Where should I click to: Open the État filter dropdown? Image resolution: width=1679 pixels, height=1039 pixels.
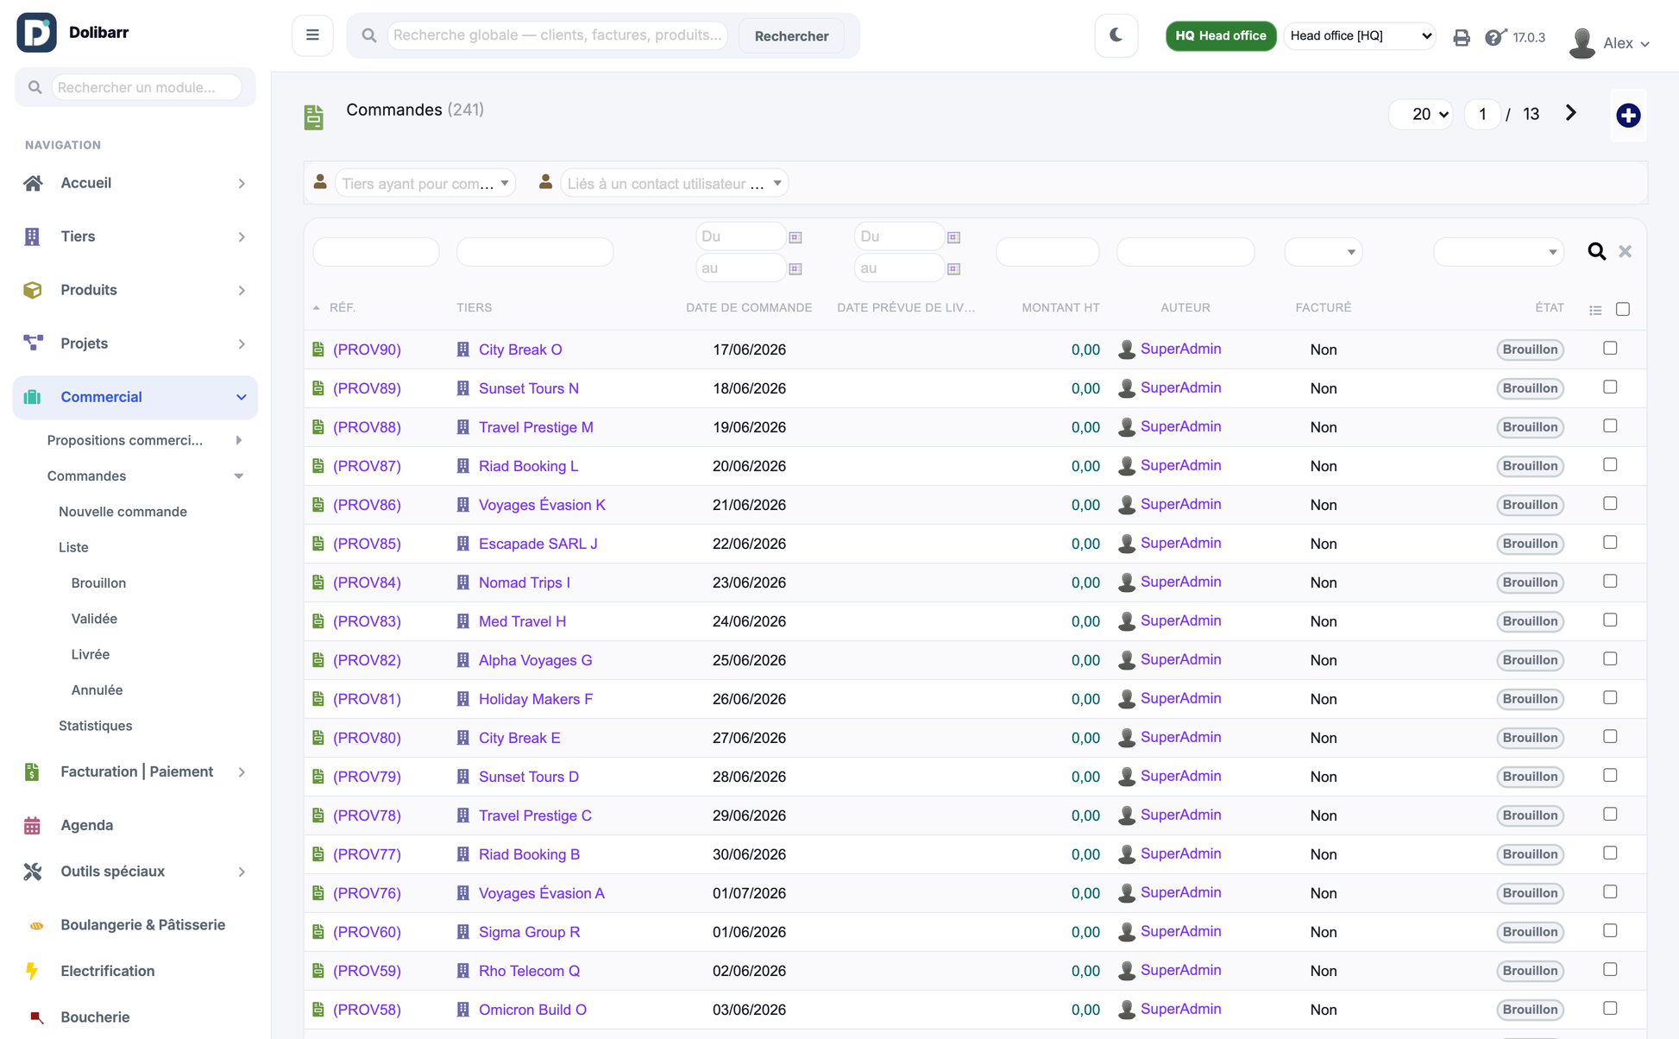[x=1499, y=252]
